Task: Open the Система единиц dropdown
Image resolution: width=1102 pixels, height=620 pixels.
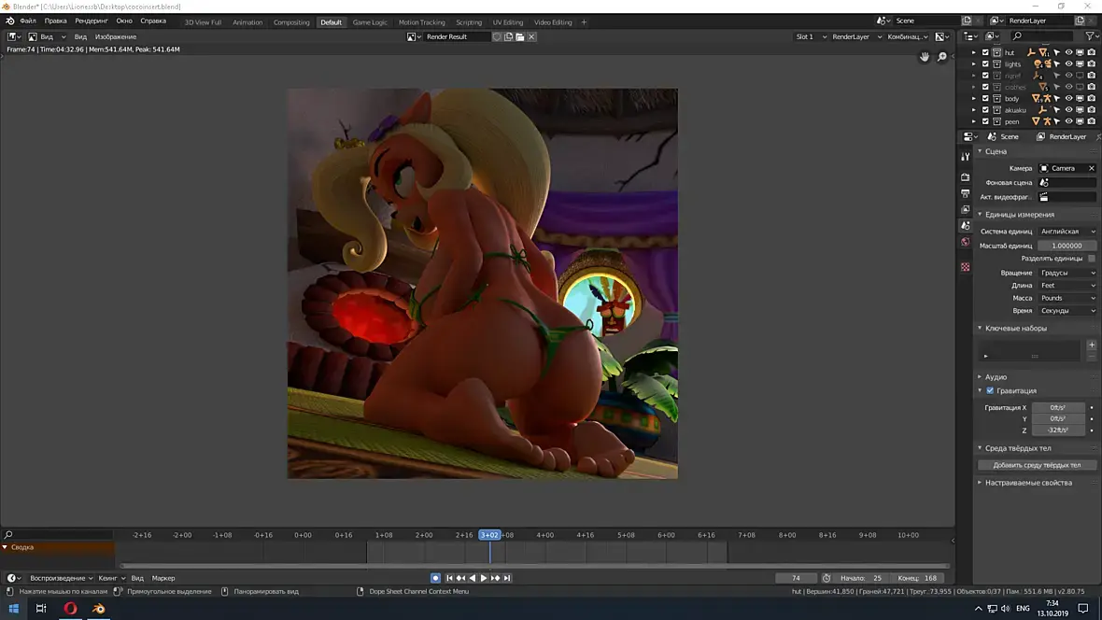Action: click(x=1067, y=232)
